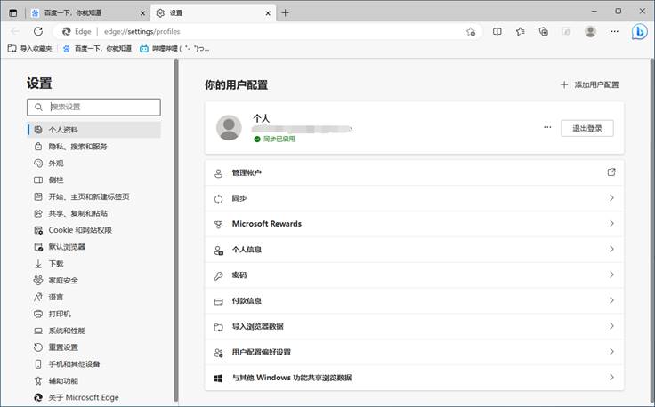
Task: Open the tab actions menu icon
Action: point(13,13)
